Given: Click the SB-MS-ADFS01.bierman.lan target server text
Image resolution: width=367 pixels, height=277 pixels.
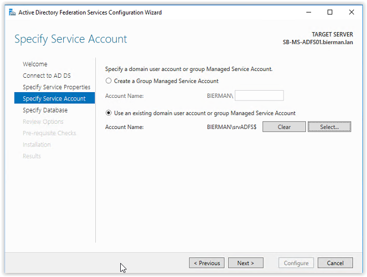Looking at the screenshot, I should point(318,42).
